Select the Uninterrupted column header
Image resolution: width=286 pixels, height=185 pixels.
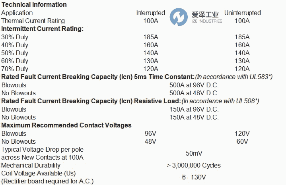pos(242,13)
